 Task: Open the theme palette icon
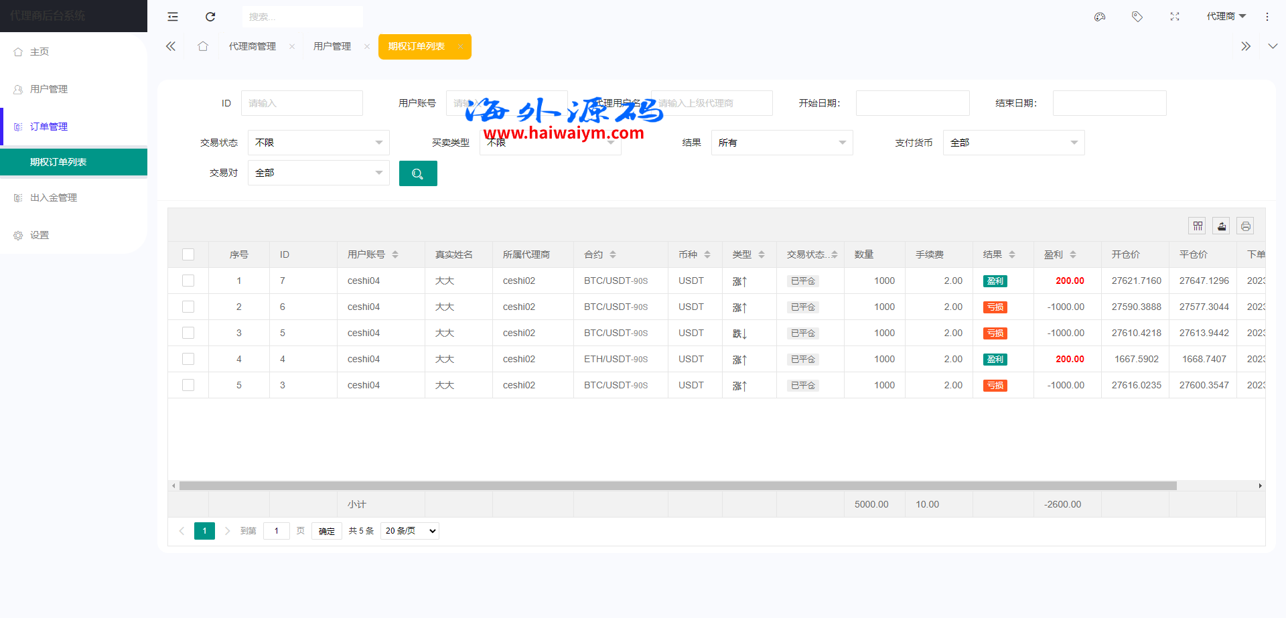point(1100,17)
